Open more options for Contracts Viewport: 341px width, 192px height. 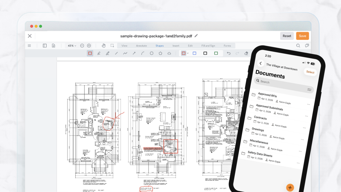coord(304,128)
